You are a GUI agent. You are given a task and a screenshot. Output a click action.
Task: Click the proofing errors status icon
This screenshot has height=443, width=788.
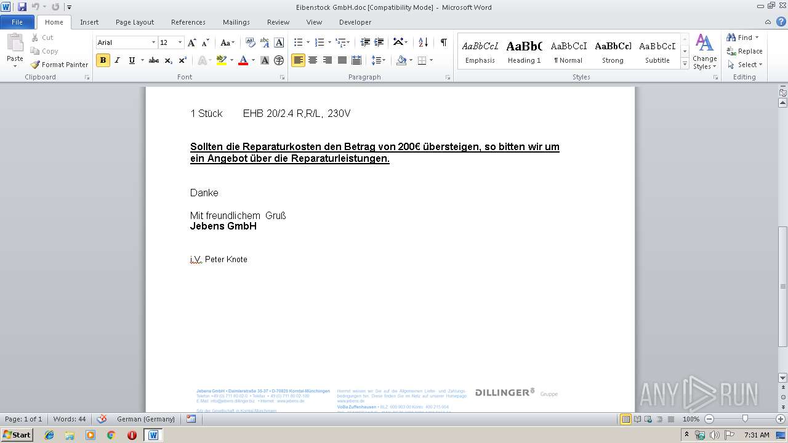pyautogui.click(x=102, y=419)
